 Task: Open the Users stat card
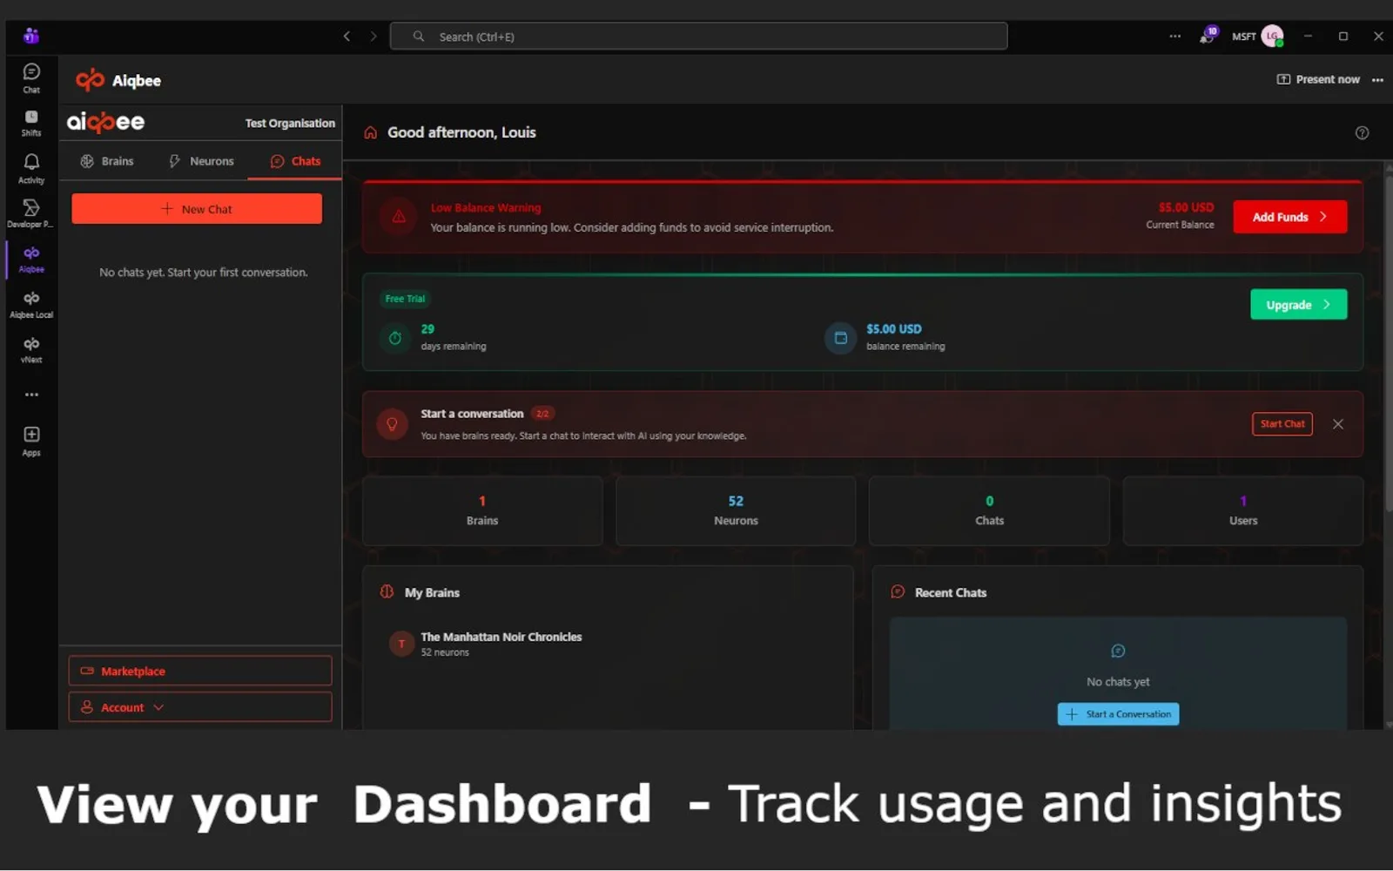1243,510
